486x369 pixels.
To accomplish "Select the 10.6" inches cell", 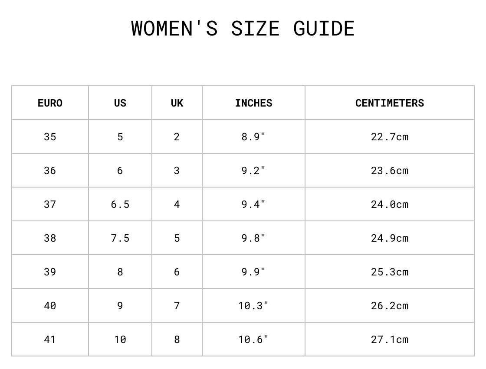I will pos(253,340).
